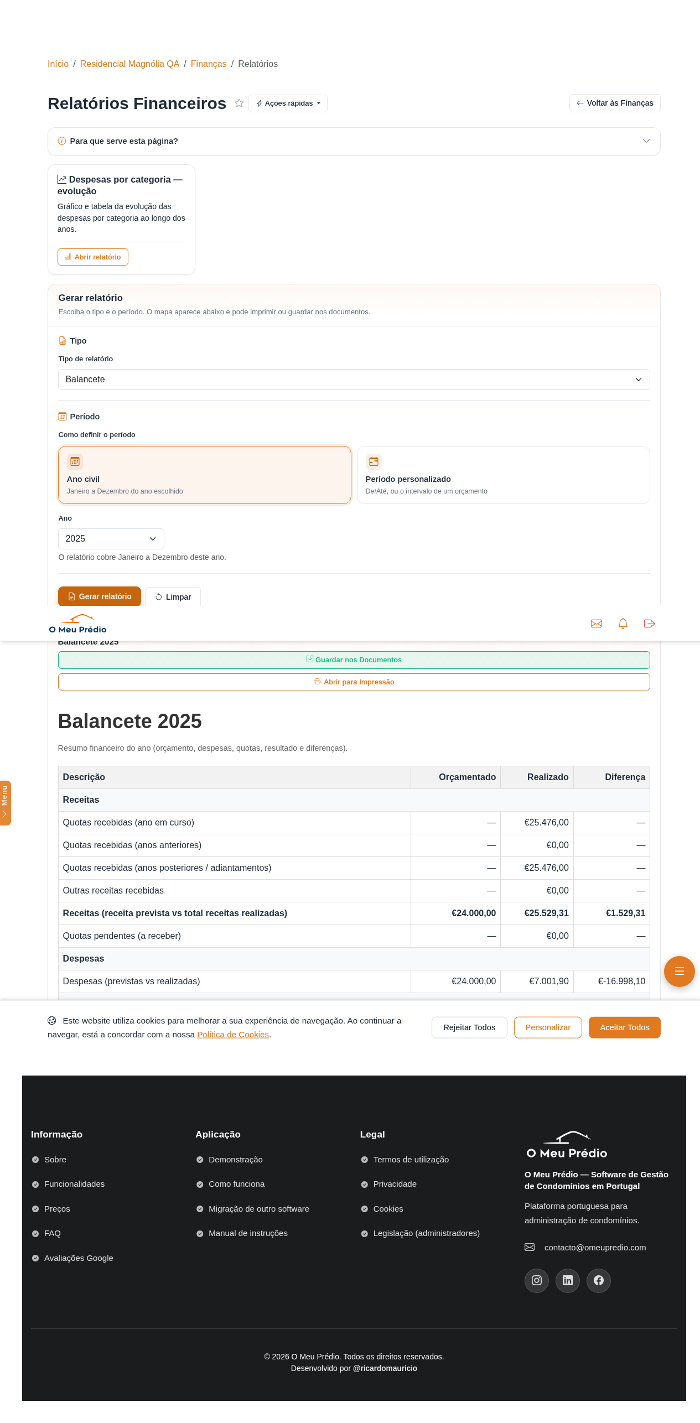Viewport: 700px width, 1423px height.
Task: Accept cookies with Aceitar Todos
Action: (x=625, y=1027)
